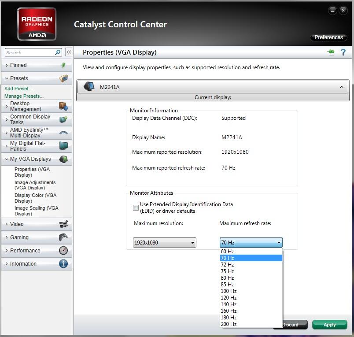354x337 pixels.
Task: Pick 160 Hz in the dropdown list
Action: click(251, 311)
